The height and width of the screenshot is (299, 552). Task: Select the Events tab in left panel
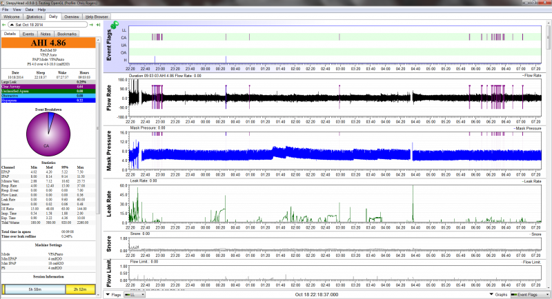pyautogui.click(x=28, y=33)
